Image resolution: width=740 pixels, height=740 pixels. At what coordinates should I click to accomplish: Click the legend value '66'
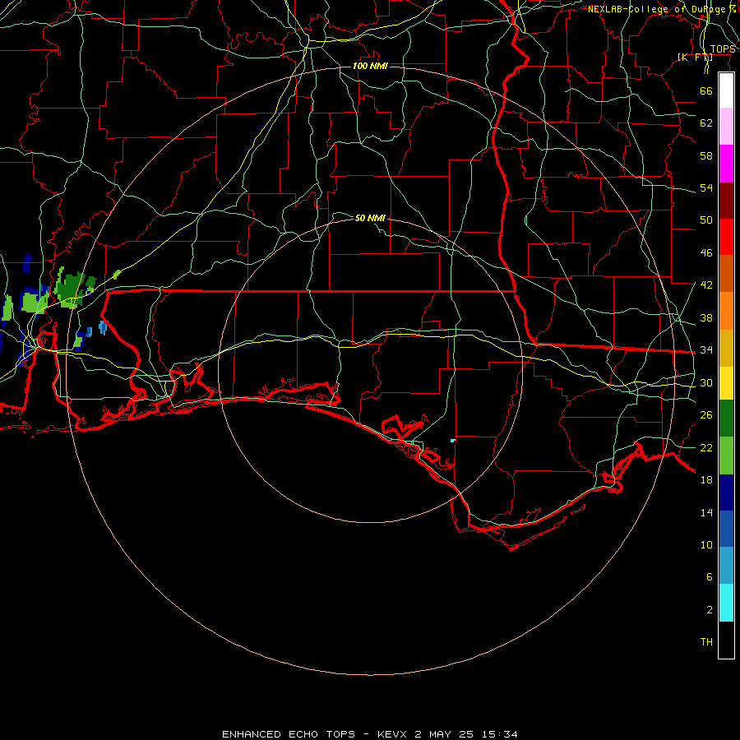point(706,90)
